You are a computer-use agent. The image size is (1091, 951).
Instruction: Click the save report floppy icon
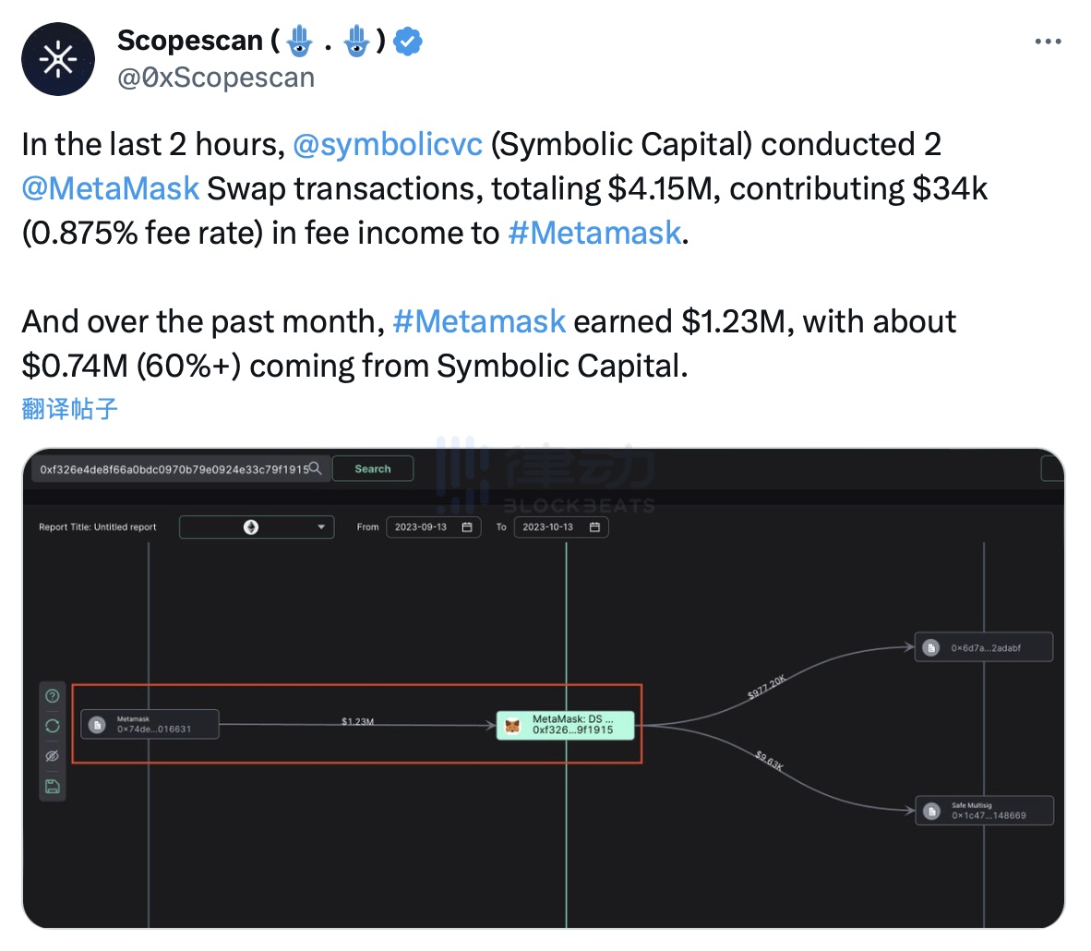[x=53, y=787]
